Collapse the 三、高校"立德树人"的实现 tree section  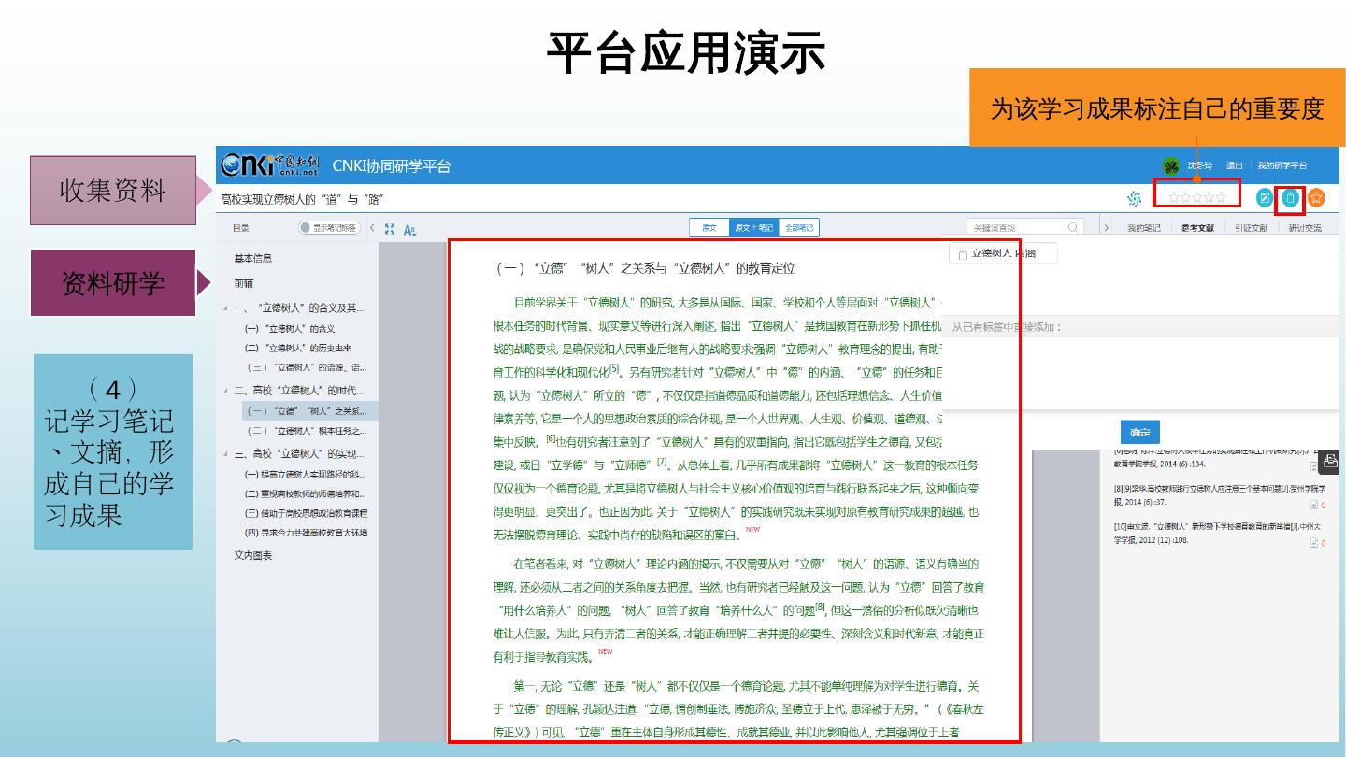click(x=225, y=454)
